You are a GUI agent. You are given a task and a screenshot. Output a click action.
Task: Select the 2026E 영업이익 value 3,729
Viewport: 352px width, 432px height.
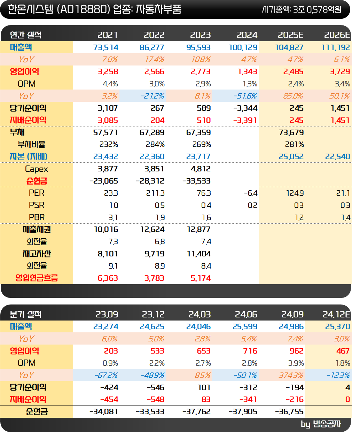[340, 72]
